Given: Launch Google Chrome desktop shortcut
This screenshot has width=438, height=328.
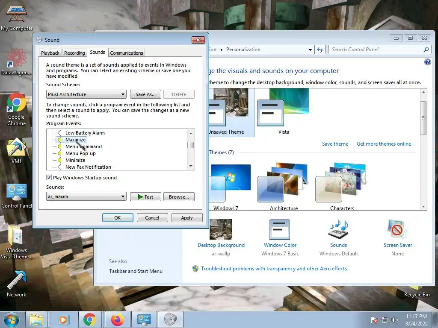Looking at the screenshot, I should pyautogui.click(x=17, y=109).
